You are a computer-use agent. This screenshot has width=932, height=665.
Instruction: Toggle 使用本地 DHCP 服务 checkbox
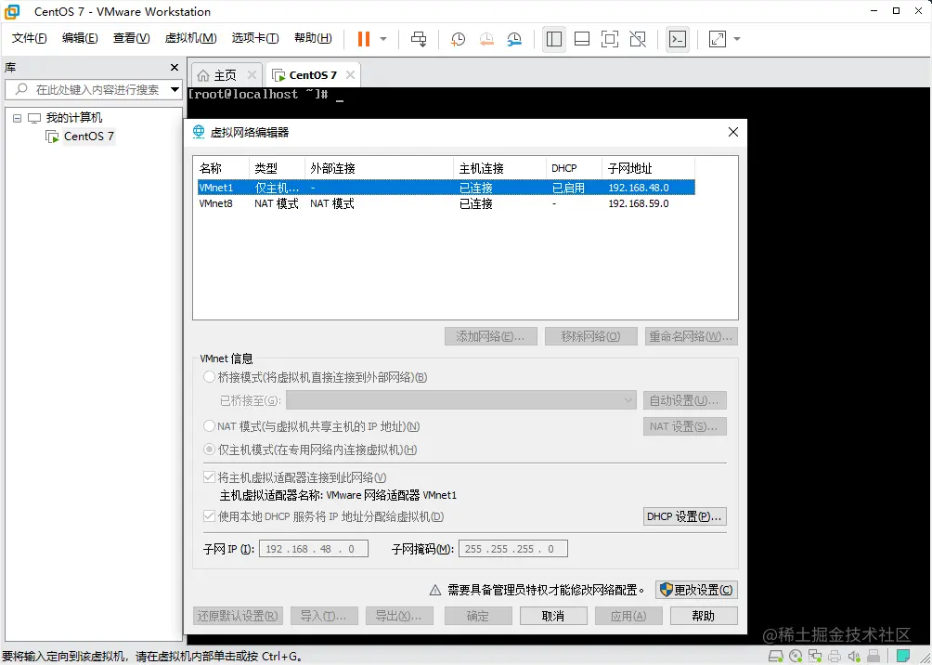(209, 516)
